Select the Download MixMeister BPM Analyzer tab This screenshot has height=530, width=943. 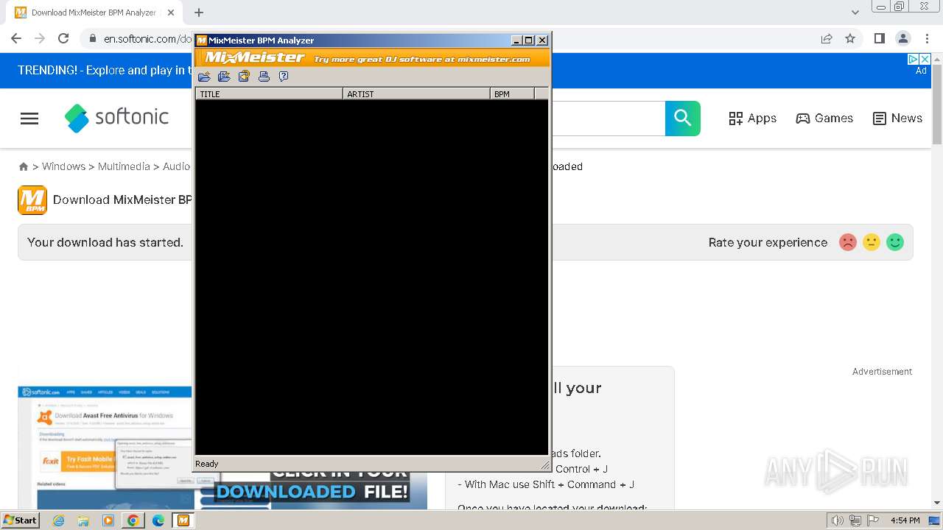coord(94,13)
